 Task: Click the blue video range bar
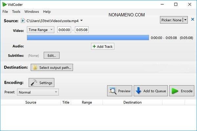tap(88, 38)
